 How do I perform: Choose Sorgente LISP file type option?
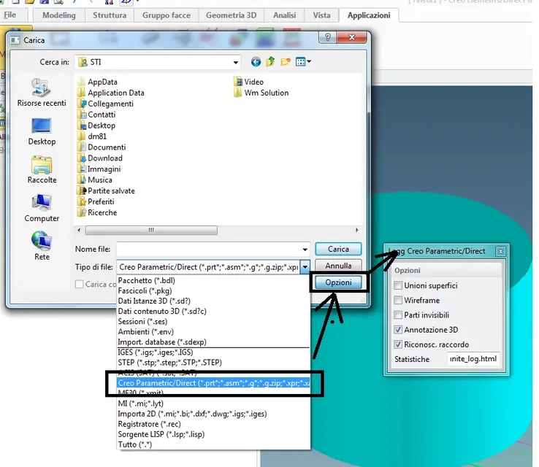click(x=161, y=434)
